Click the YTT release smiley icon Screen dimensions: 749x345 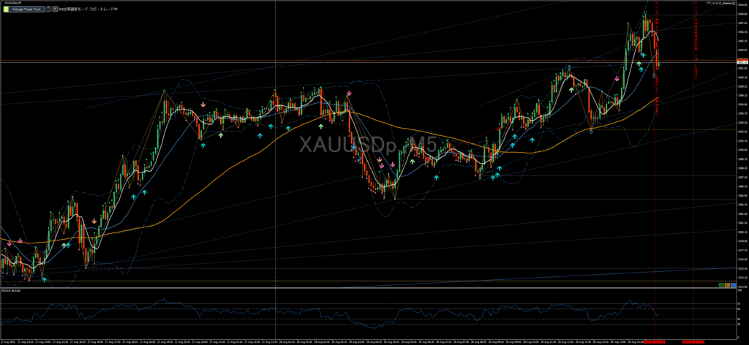coord(733,4)
